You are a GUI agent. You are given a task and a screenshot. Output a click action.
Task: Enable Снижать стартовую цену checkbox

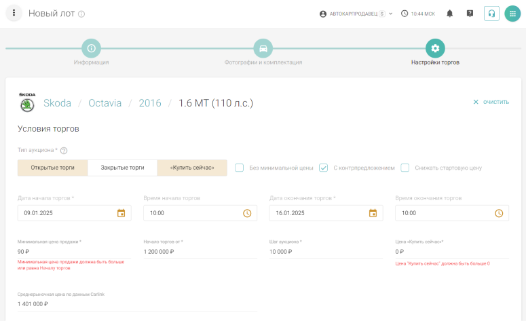click(405, 168)
